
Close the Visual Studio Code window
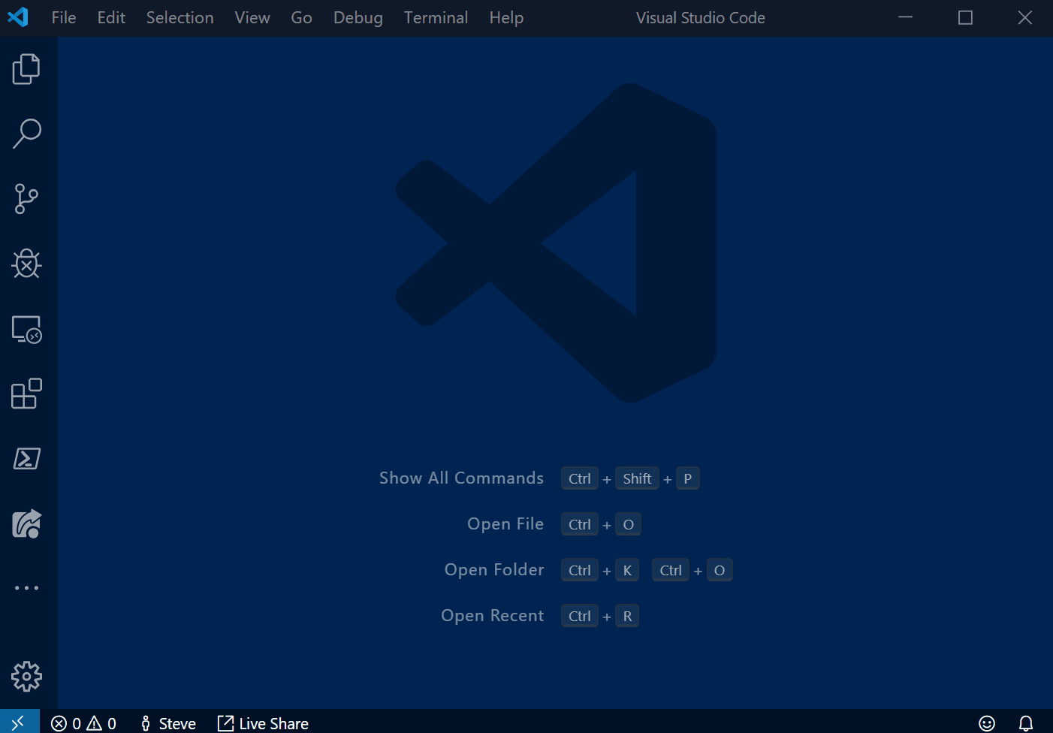[x=1024, y=17]
